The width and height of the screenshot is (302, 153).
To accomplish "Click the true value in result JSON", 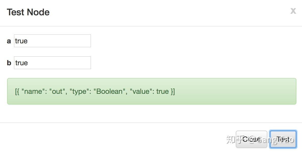I will [x=162, y=92].
